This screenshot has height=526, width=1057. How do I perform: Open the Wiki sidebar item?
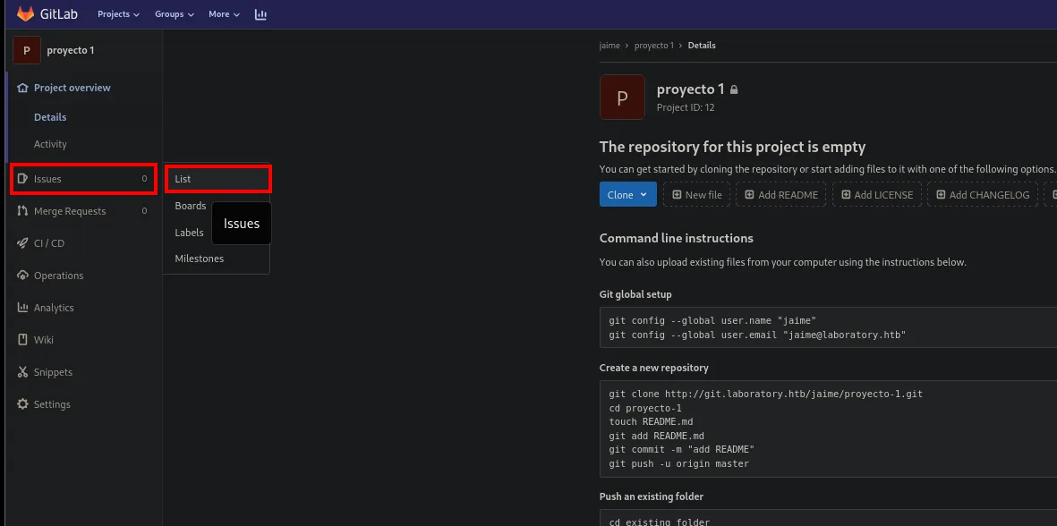(83, 339)
